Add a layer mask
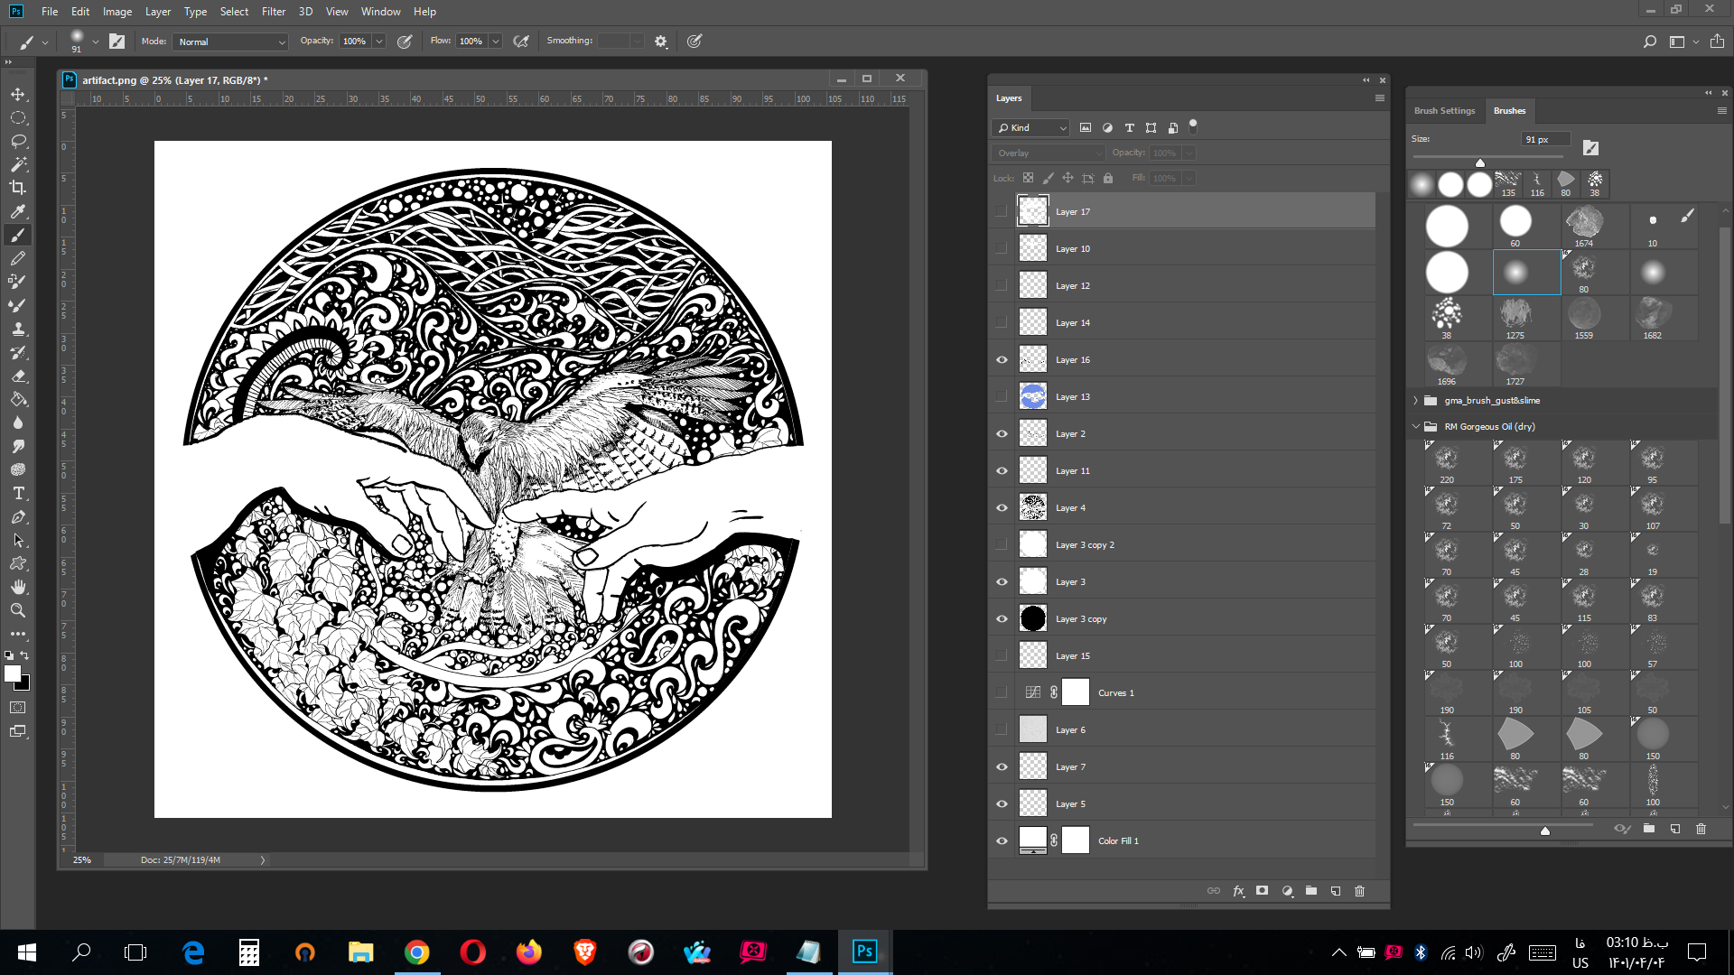The height and width of the screenshot is (975, 1734). tap(1263, 891)
